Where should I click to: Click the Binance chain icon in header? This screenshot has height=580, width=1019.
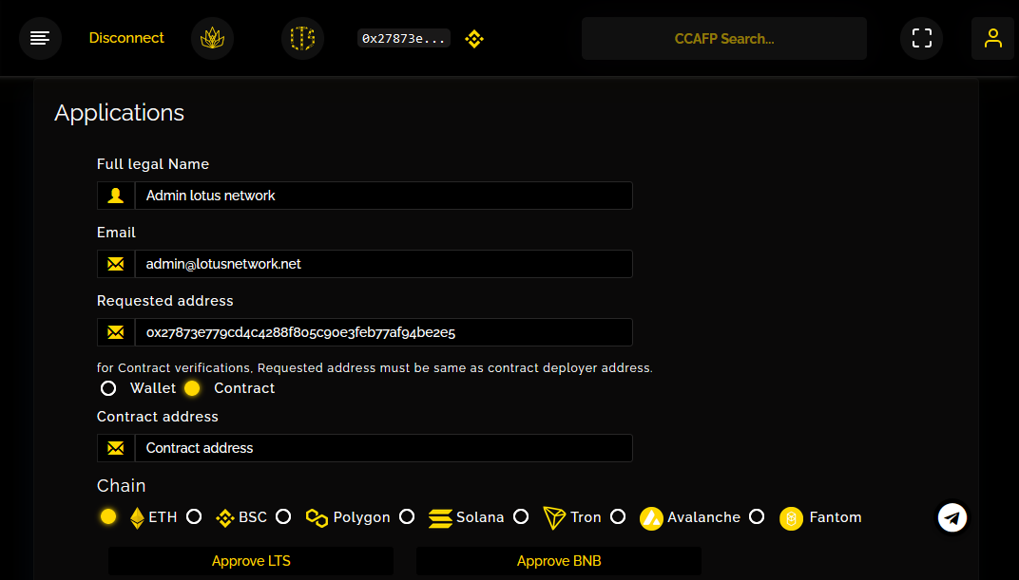[x=473, y=39]
